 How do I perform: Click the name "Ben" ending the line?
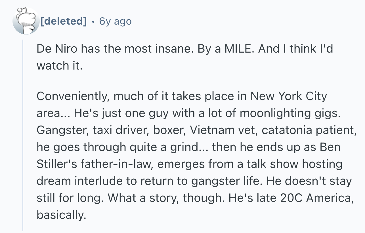coord(330,148)
